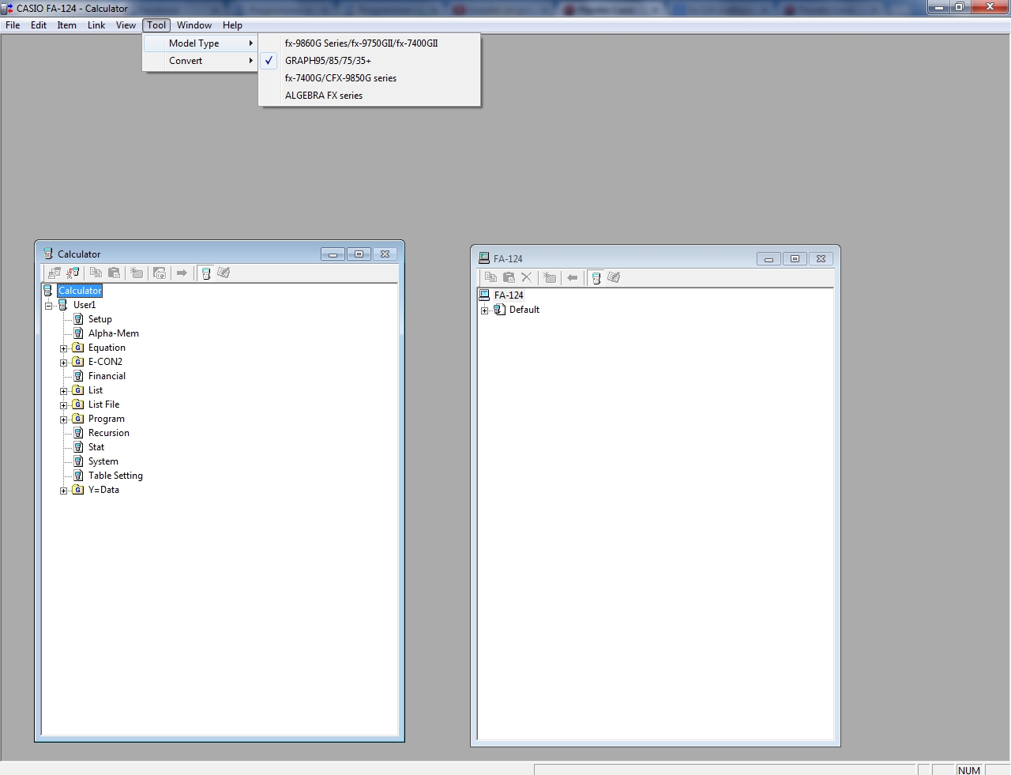Click Disconnect icon in Calculator window toolbar
Screen dimensions: 1011x775
tap(73, 273)
